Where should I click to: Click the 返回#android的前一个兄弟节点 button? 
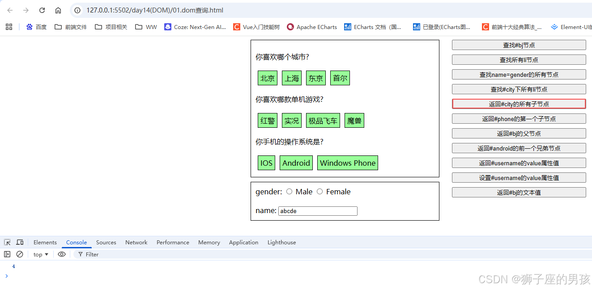click(x=519, y=148)
